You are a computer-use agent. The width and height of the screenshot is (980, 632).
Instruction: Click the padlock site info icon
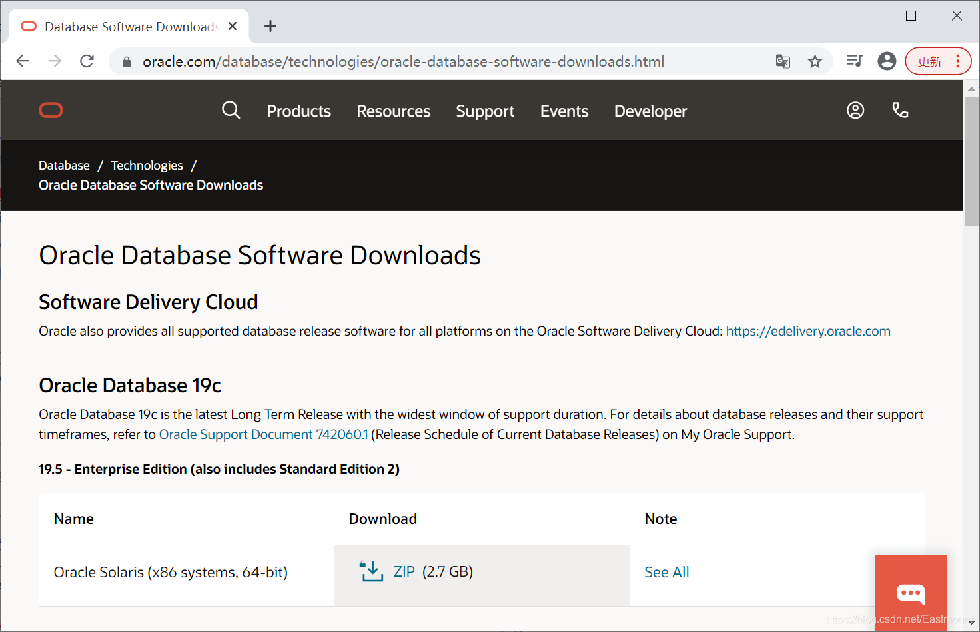tap(126, 62)
